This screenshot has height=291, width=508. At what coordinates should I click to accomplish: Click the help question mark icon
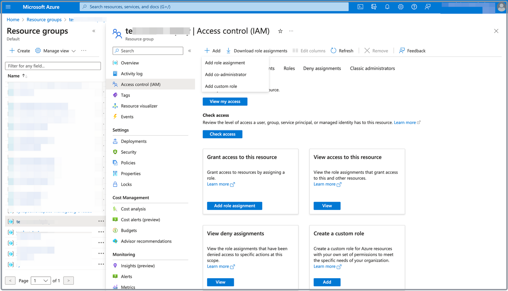click(414, 7)
